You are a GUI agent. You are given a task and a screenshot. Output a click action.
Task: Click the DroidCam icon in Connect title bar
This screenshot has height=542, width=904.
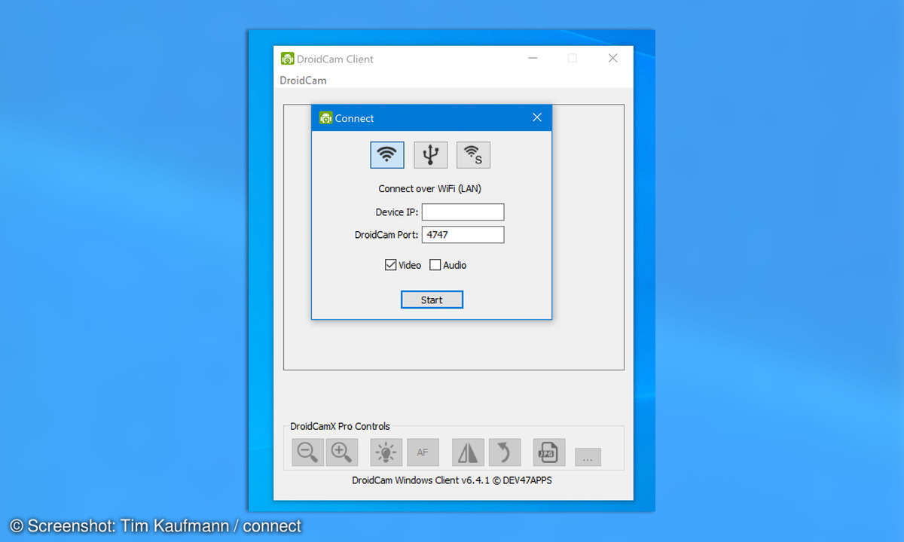tap(325, 118)
